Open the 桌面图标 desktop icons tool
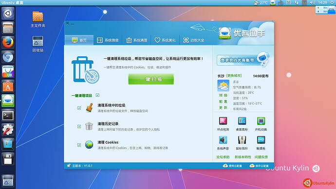Image resolution: width=336 pixels, height=189 pixels. [242, 121]
